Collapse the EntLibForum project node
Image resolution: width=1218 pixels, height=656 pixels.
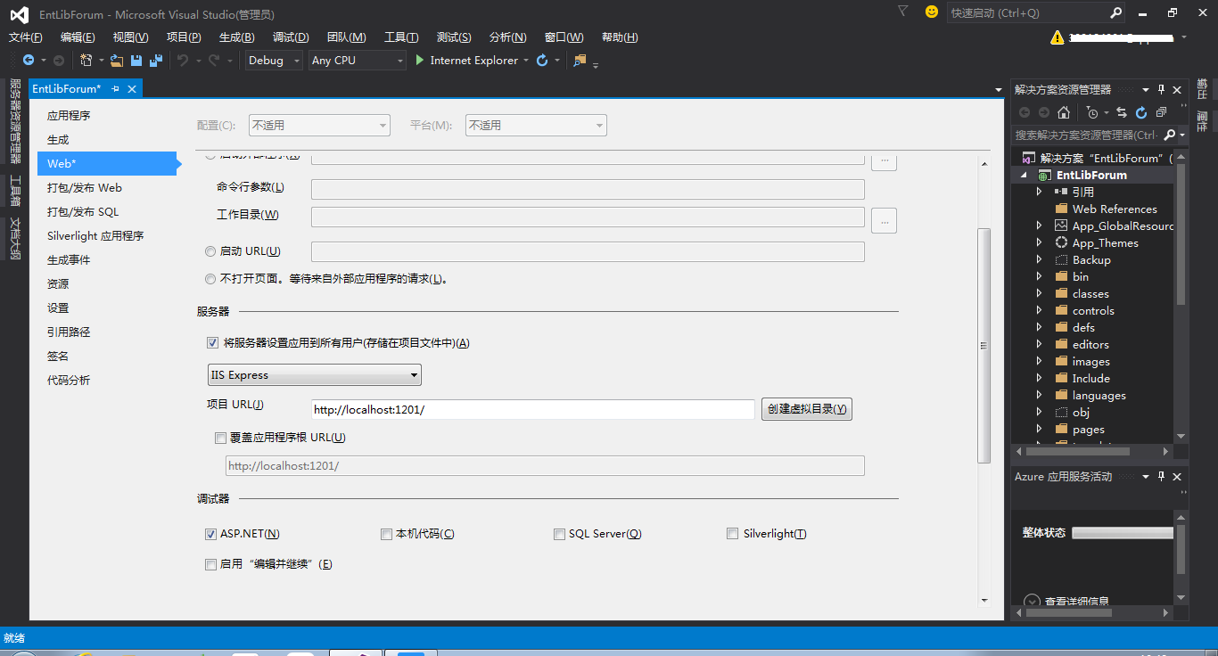tap(1025, 176)
